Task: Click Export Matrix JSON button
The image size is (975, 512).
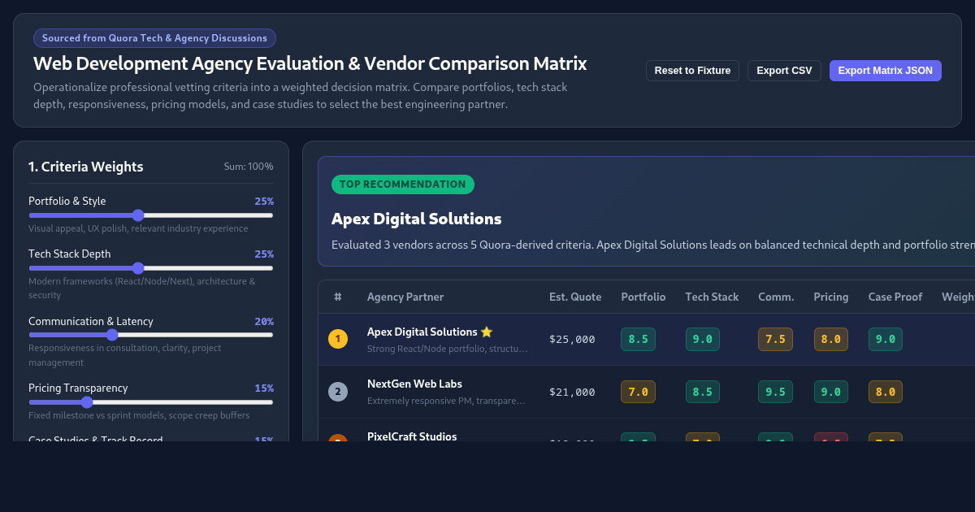Action: coord(885,71)
